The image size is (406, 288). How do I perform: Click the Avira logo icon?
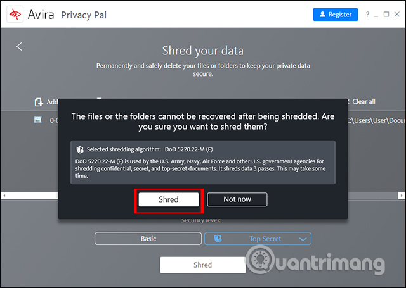click(x=13, y=15)
